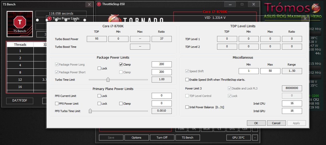This screenshot has height=145, width=326.
Task: Click the ThrottleStop 850 title bar icon
Action: [99, 4]
